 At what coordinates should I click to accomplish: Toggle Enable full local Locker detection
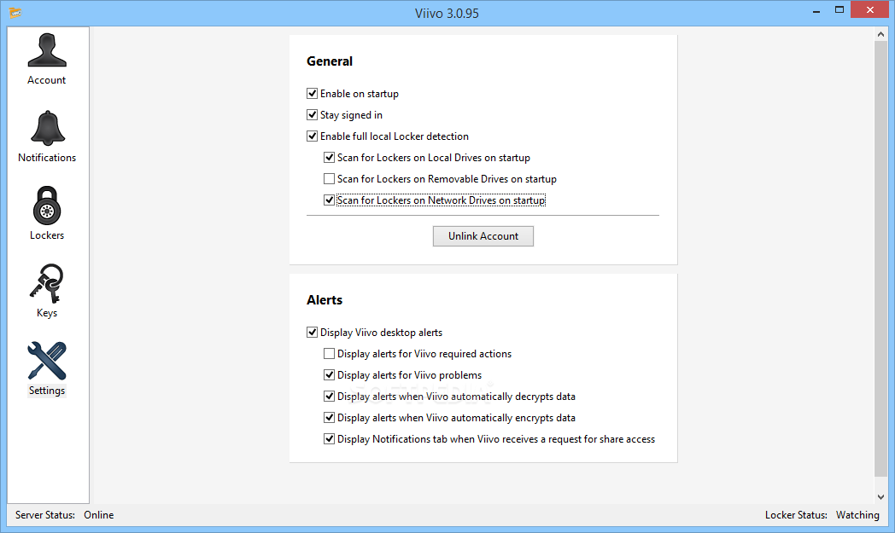coord(313,136)
